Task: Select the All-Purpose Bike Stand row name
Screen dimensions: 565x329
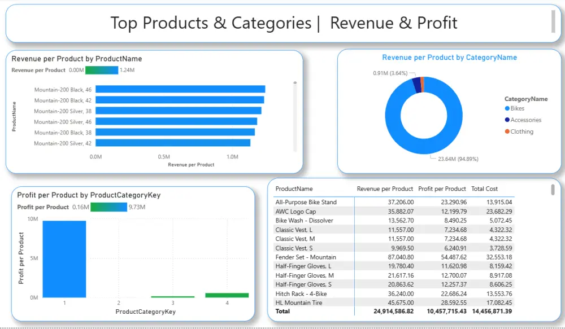Action: (x=306, y=202)
